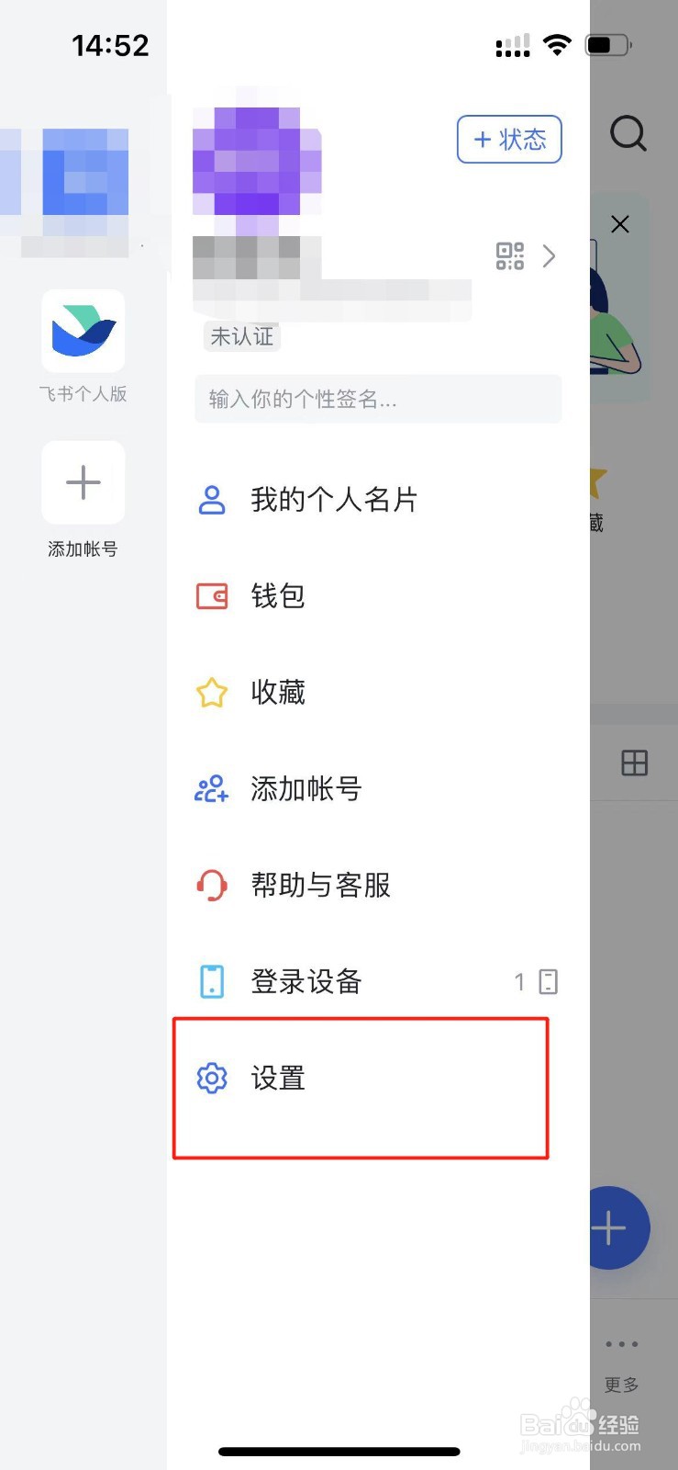Tap the 添加帐号 people icon
The width and height of the screenshot is (678, 1470).
click(x=211, y=789)
